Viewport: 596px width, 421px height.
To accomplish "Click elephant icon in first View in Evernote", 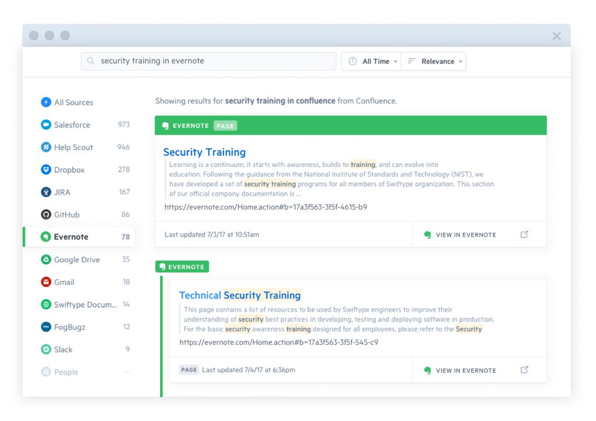I will click(428, 234).
